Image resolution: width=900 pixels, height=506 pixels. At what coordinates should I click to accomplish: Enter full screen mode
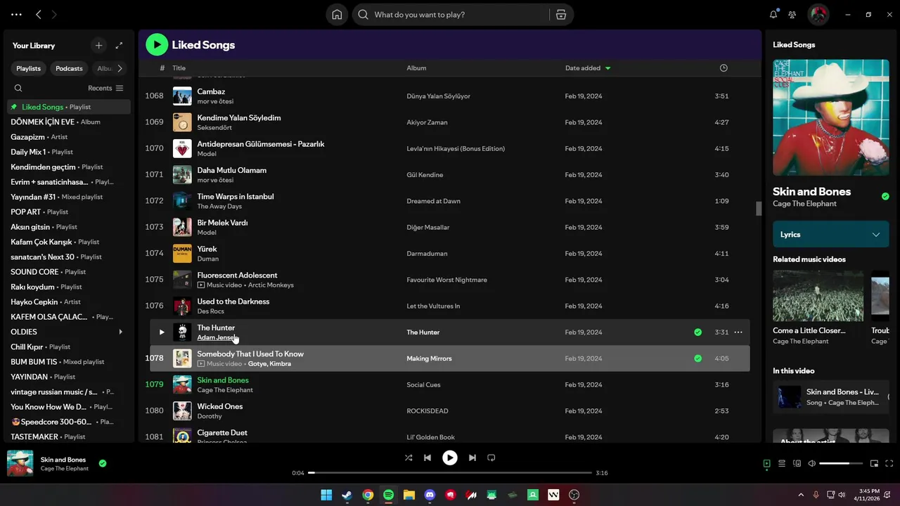click(x=889, y=464)
